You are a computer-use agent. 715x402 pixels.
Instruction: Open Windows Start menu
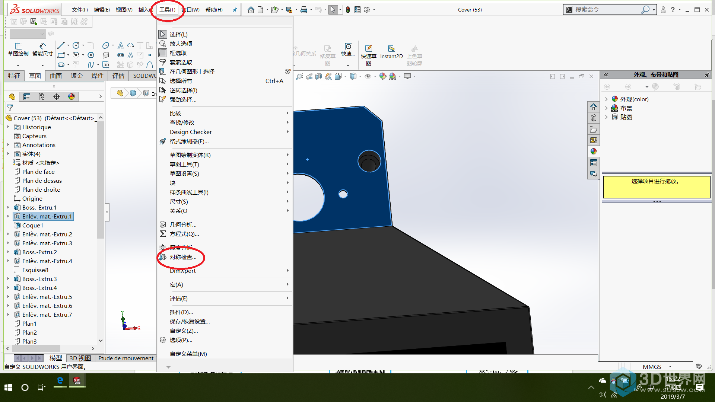8,387
